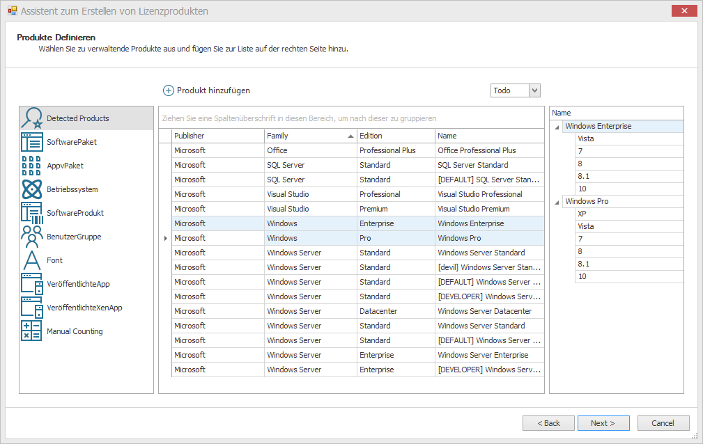Click the Betriebssystem atom icon
703x444 pixels.
click(32, 189)
